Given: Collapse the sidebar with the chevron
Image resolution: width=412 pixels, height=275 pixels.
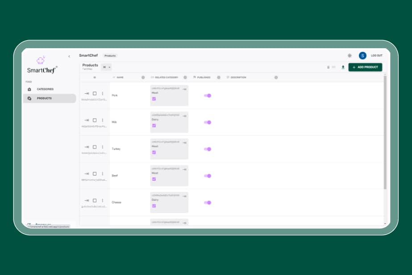Looking at the screenshot, I should tap(69, 56).
